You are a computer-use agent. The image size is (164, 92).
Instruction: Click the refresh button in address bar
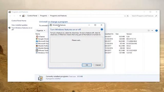(x=128, y=16)
